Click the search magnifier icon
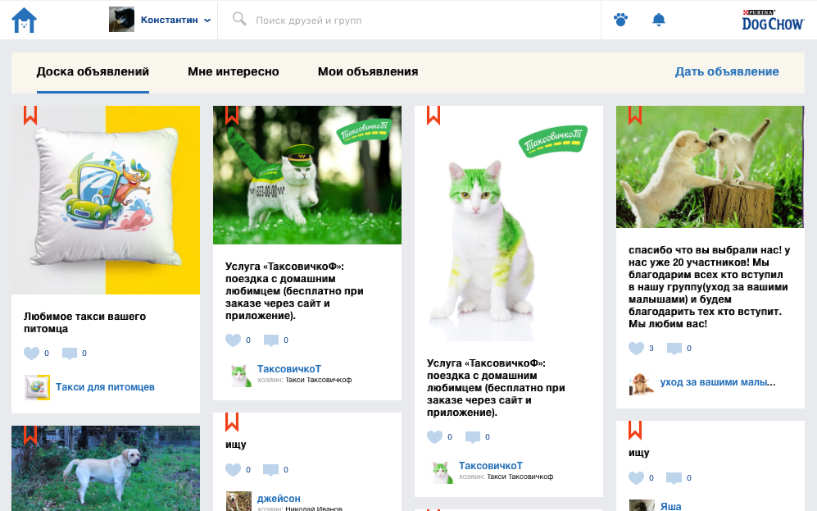The image size is (817, 511). (239, 20)
